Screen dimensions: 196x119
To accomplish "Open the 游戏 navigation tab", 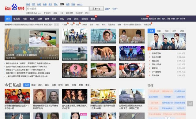I will click(x=76, y=19).
